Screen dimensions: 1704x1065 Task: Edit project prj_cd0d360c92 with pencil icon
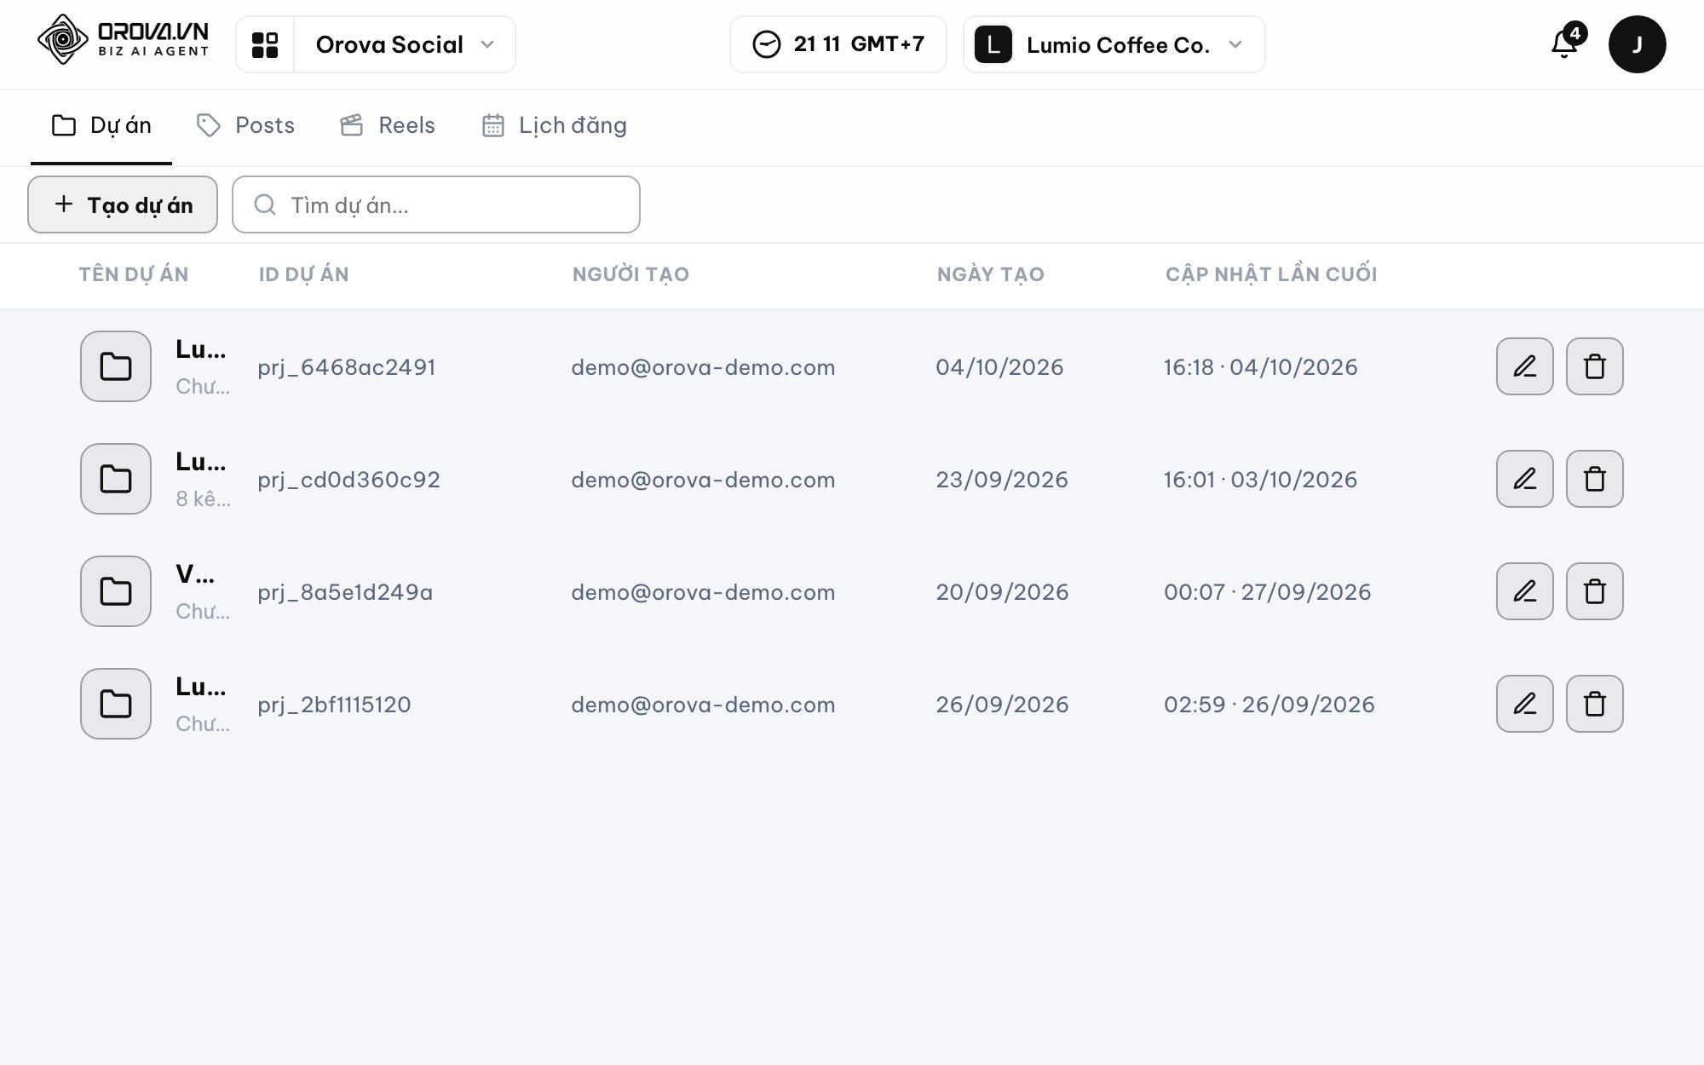click(1524, 479)
